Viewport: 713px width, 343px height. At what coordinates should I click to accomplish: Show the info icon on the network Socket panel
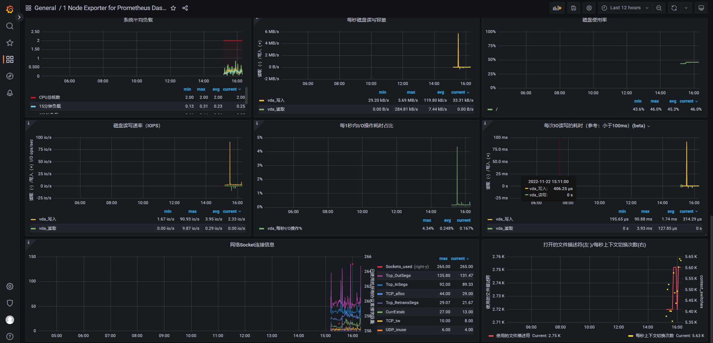pos(28,242)
